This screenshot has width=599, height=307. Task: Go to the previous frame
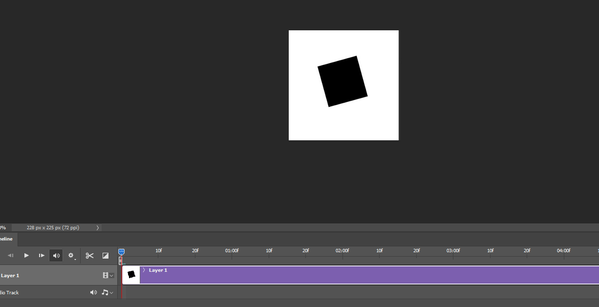pos(11,256)
